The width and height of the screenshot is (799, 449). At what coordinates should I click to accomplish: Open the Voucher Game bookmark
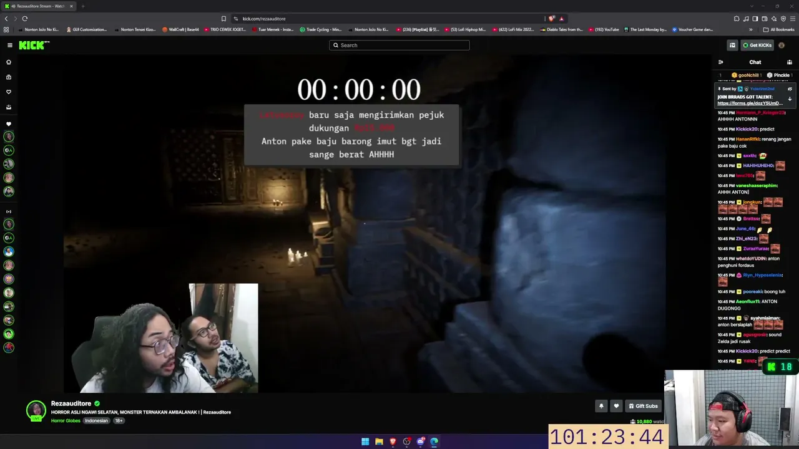click(x=692, y=29)
